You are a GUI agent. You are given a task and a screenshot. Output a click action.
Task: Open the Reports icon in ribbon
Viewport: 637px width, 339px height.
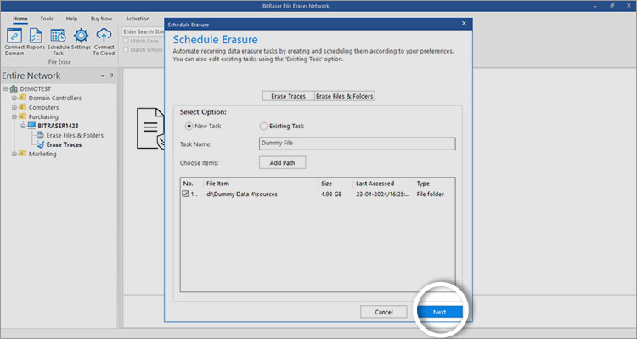(x=36, y=37)
